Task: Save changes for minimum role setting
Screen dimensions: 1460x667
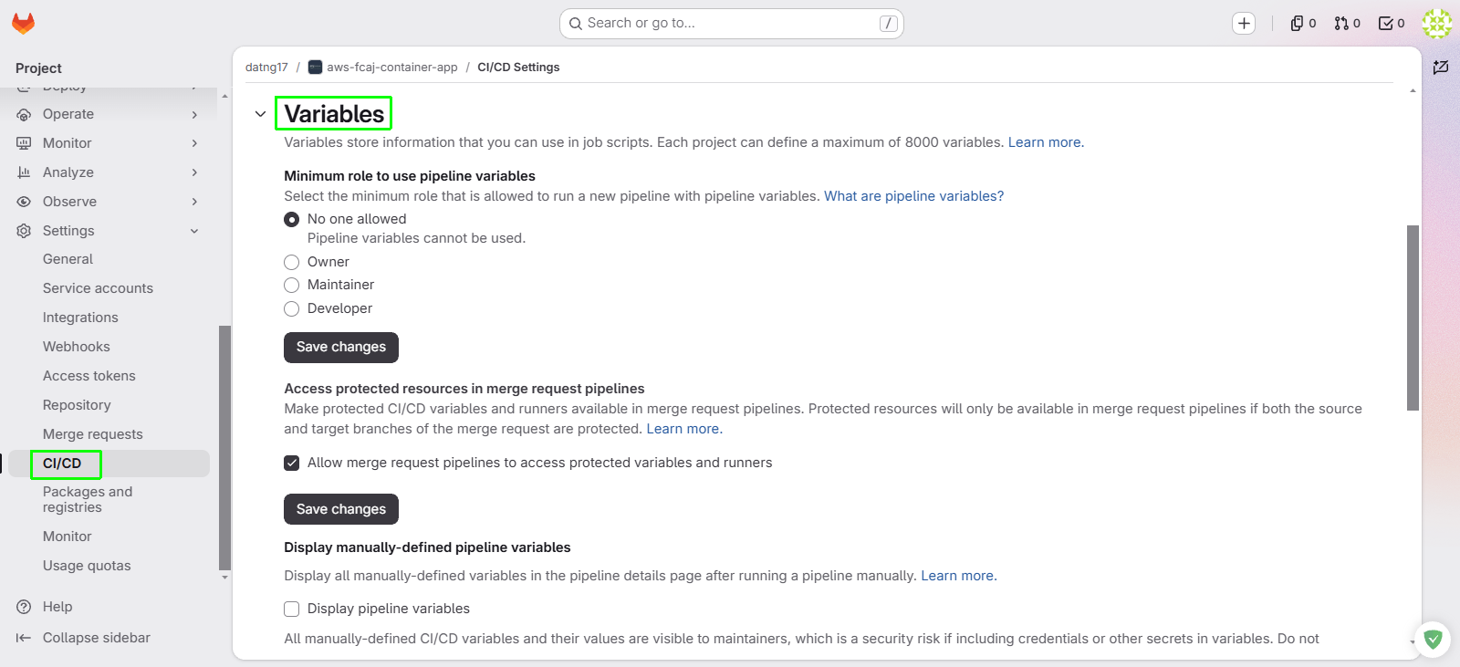Action: pos(341,347)
